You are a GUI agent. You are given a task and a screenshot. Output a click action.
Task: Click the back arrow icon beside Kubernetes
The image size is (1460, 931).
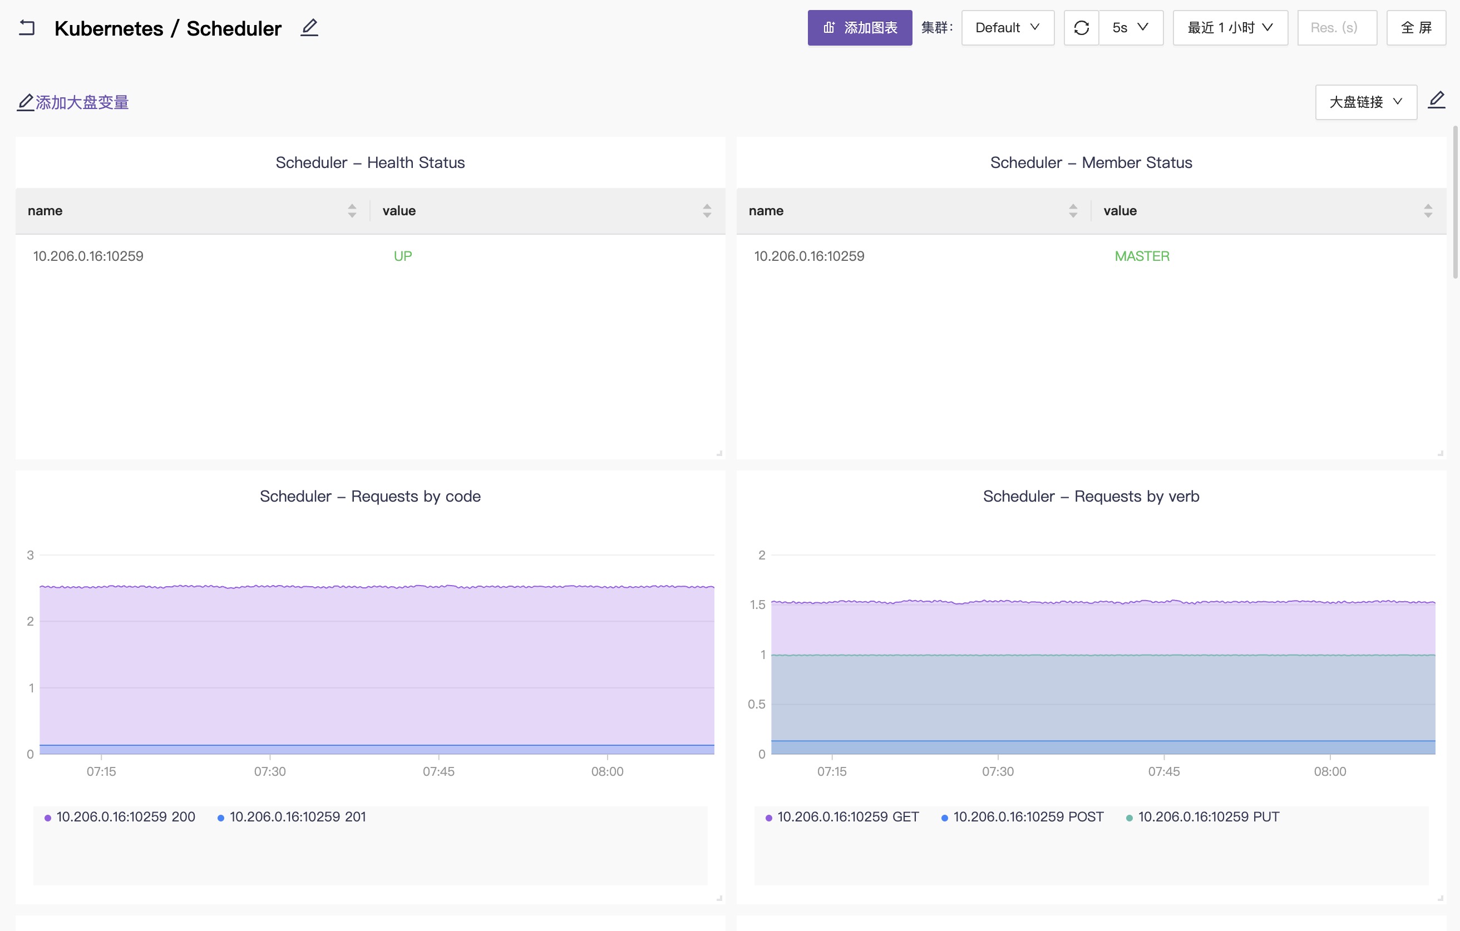pyautogui.click(x=27, y=28)
